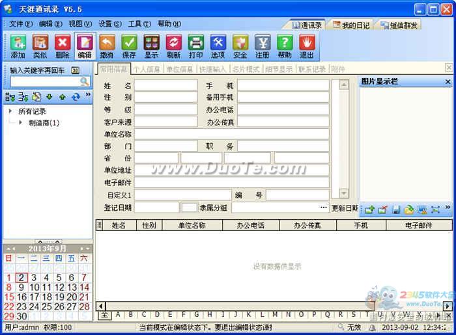Click the 刷新 (Refresh) toolbar icon
Viewport: 456px width, 335px height.
174,46
